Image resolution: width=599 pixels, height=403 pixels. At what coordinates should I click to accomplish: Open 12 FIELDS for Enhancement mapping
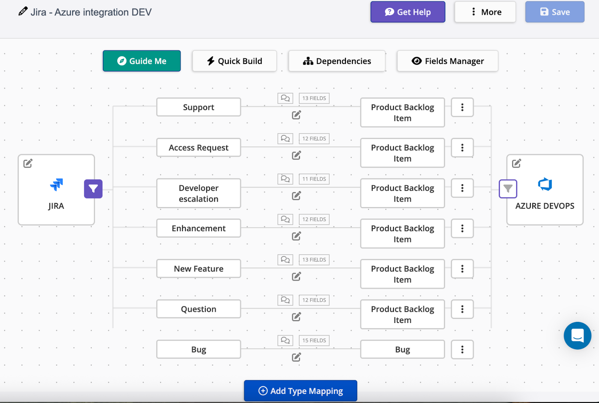314,219
